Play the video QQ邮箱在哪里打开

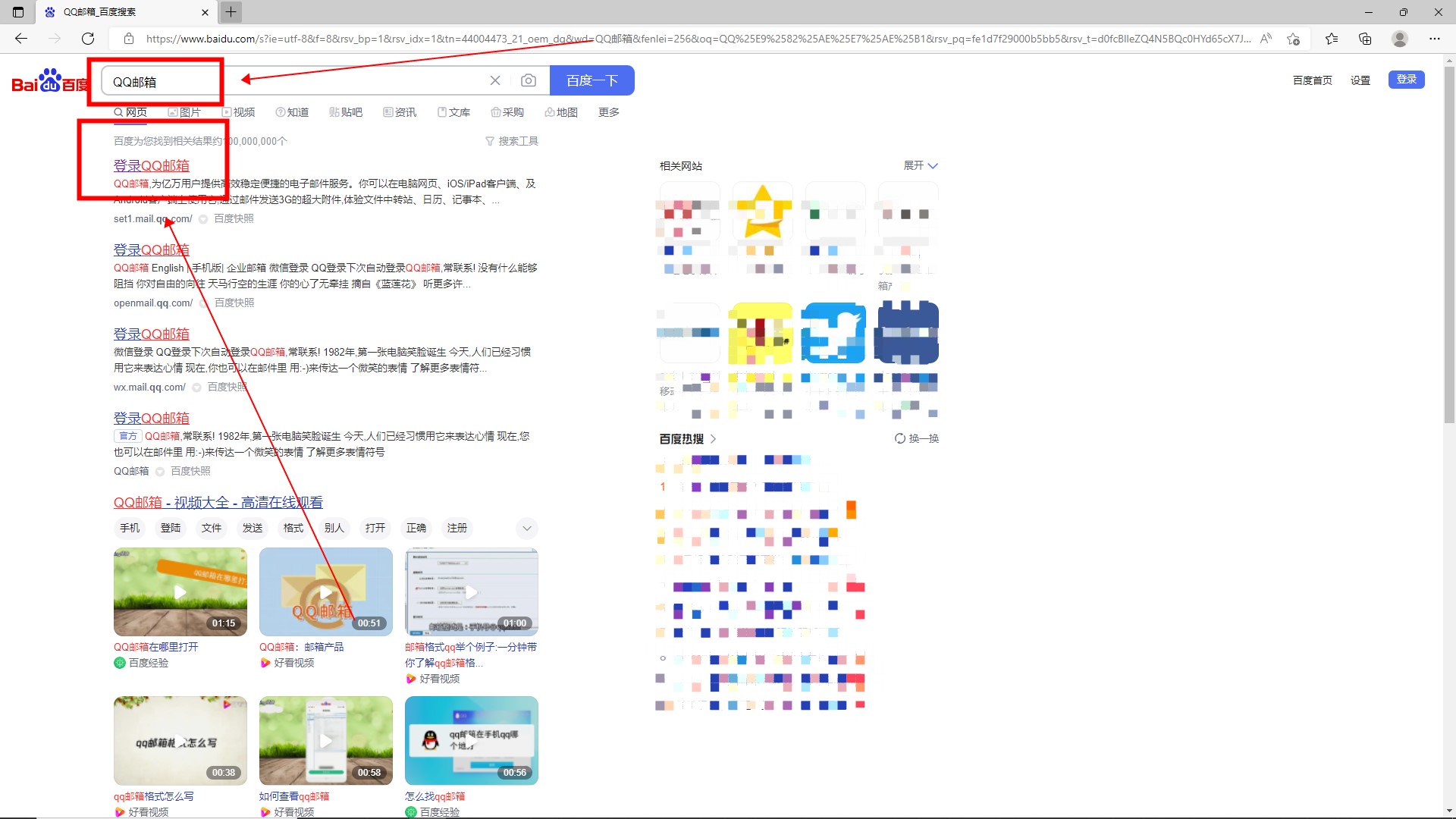pos(180,592)
